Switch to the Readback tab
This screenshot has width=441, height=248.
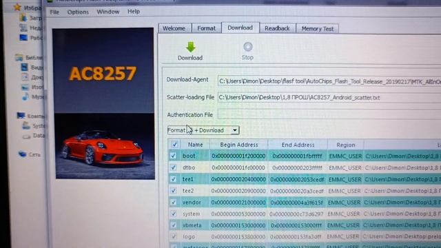point(277,28)
